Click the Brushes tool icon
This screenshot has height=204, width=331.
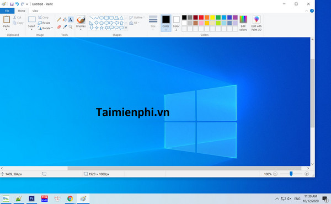pyautogui.click(x=81, y=20)
